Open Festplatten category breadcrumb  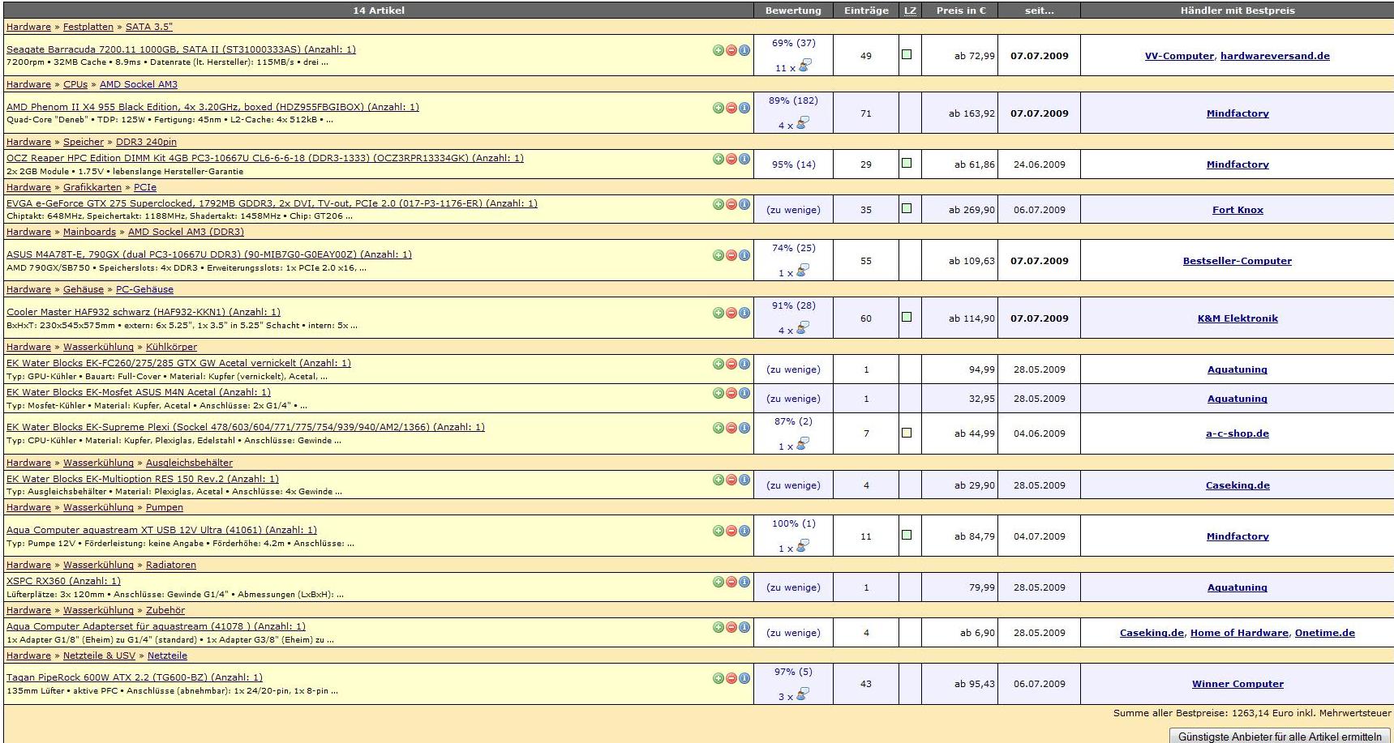tap(88, 27)
